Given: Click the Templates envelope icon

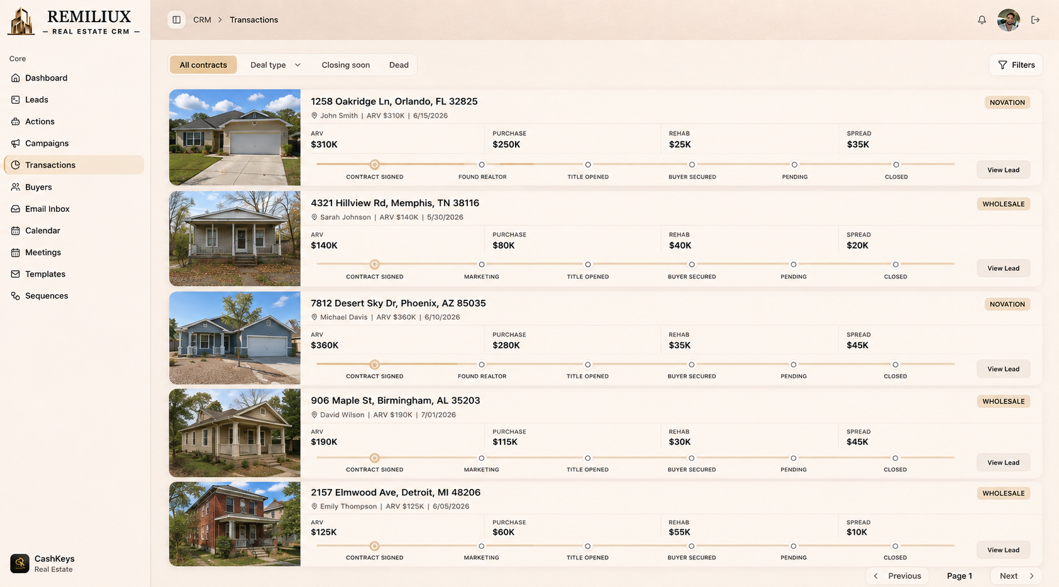Looking at the screenshot, I should [16, 274].
